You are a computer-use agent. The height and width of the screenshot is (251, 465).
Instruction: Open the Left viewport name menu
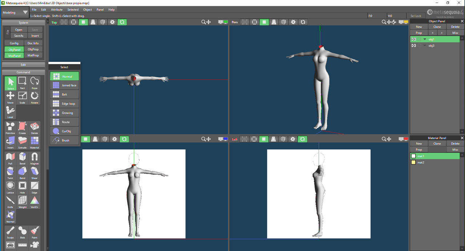[235, 139]
